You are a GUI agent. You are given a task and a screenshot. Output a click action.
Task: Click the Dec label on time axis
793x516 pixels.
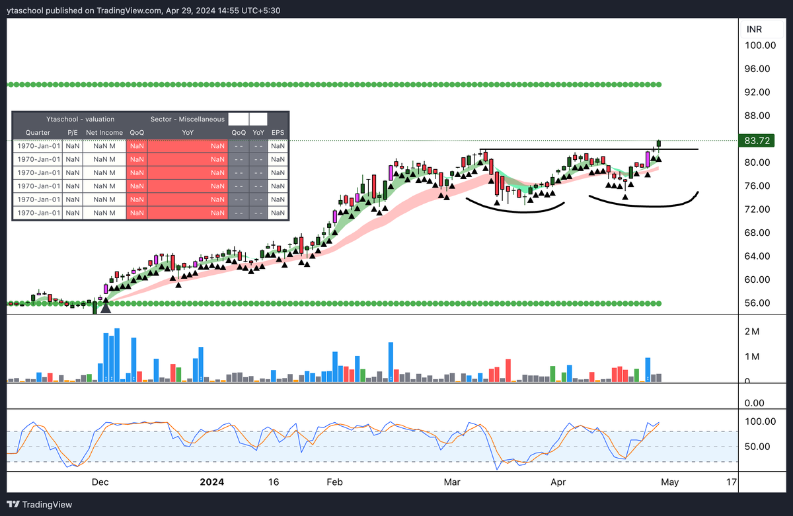pyautogui.click(x=100, y=482)
